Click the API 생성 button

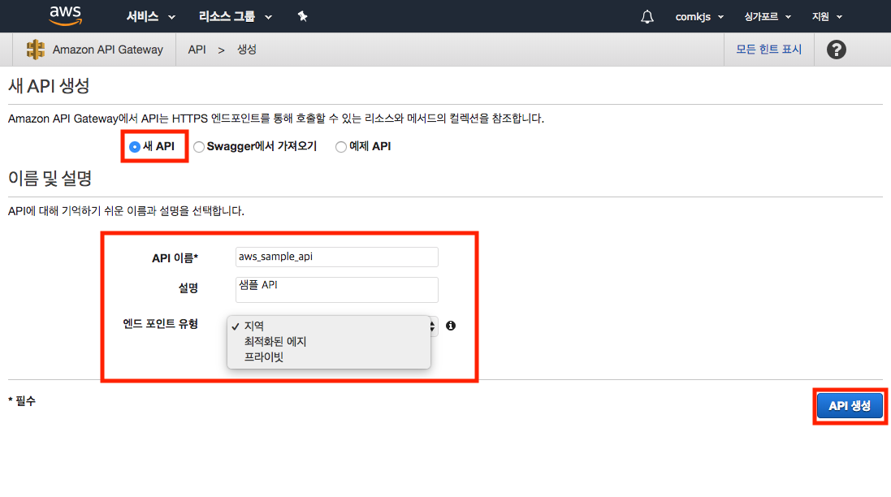click(849, 406)
